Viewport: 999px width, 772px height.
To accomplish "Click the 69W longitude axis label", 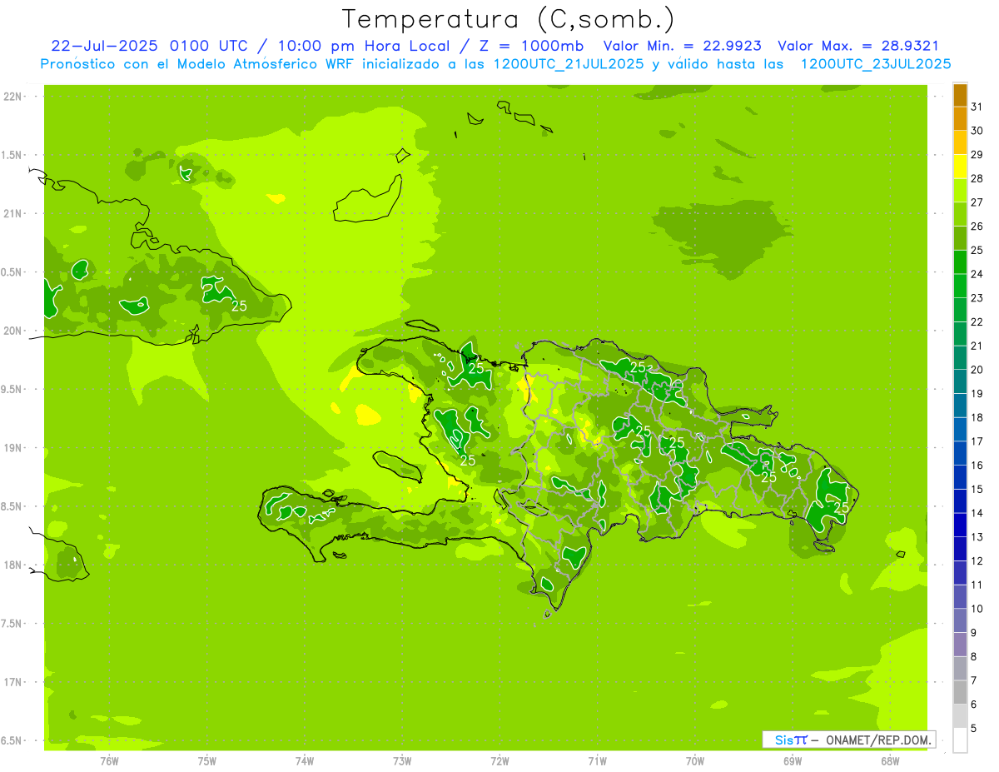I will [x=792, y=761].
